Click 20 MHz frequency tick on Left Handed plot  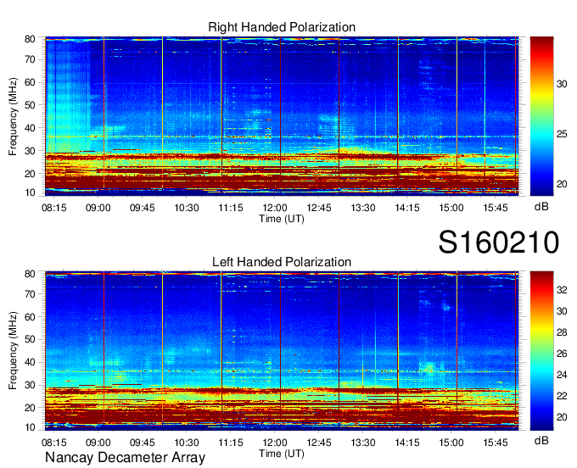tap(31, 408)
